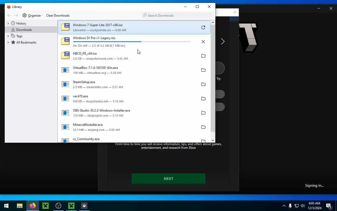337x211 pixels.
Task: Click the exe icon of SteamSetup.exe
Action: (x=65, y=84)
